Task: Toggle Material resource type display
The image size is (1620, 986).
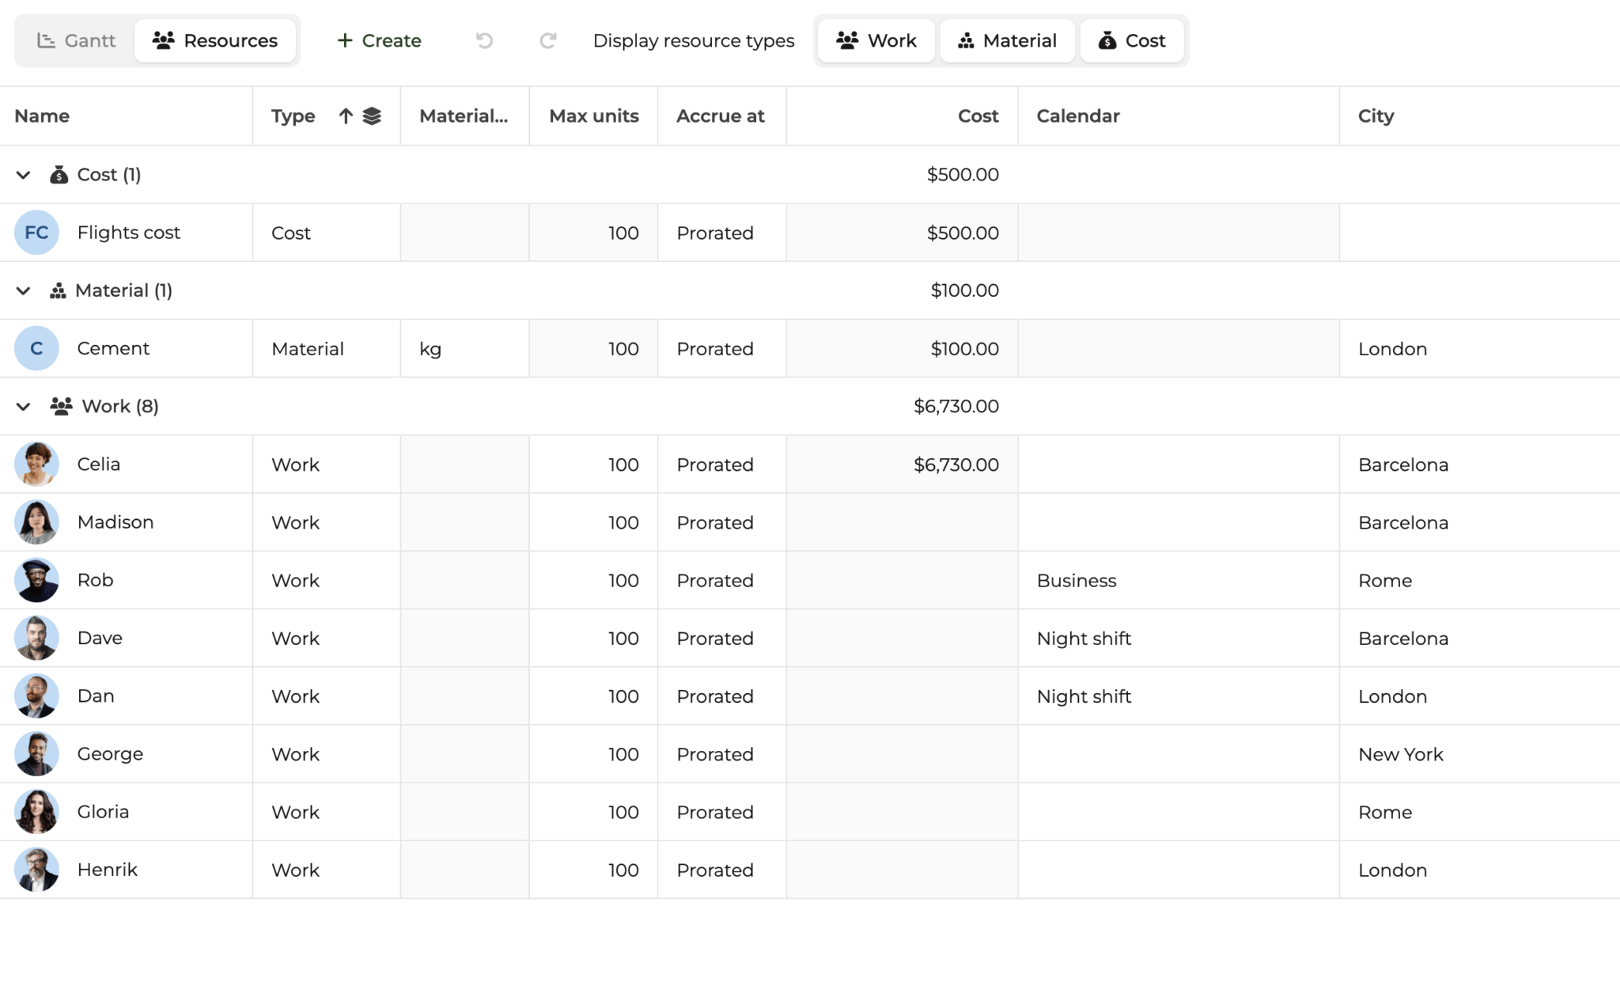Action: coord(1007,40)
